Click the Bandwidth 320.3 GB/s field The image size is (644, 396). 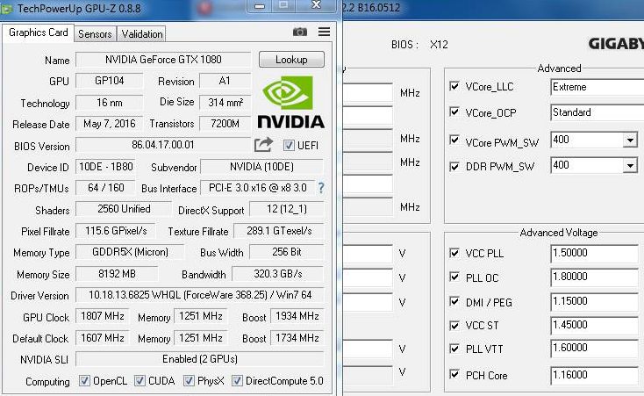(278, 274)
